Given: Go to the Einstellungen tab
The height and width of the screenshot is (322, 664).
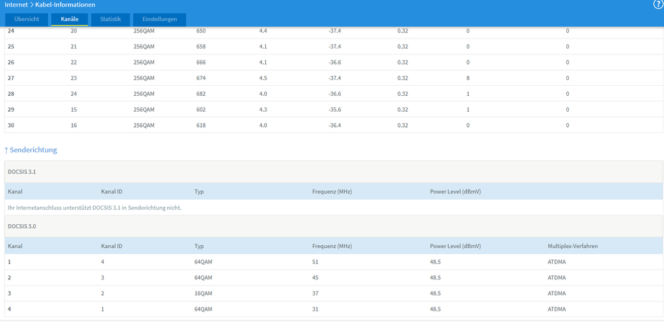Looking at the screenshot, I should pos(160,19).
